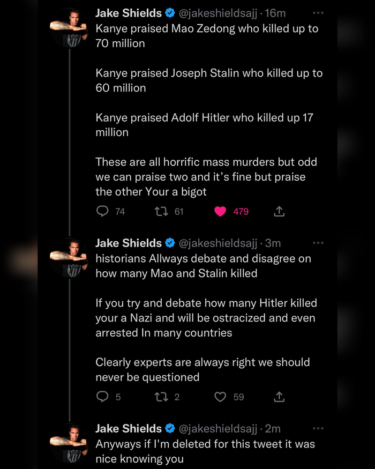
Task: Click Jake Shields name on first tweet
Action: pyautogui.click(x=129, y=13)
